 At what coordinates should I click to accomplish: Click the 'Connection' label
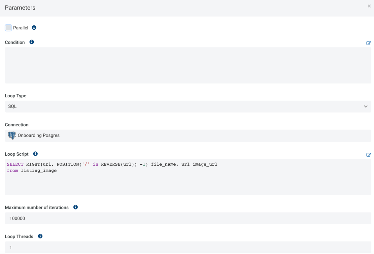tap(17, 125)
